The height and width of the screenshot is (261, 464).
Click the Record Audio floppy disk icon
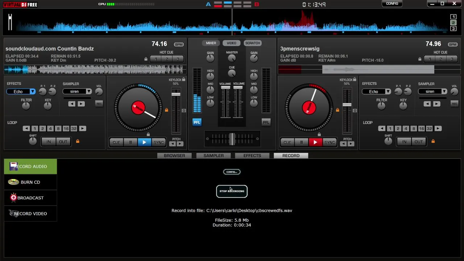click(13, 166)
